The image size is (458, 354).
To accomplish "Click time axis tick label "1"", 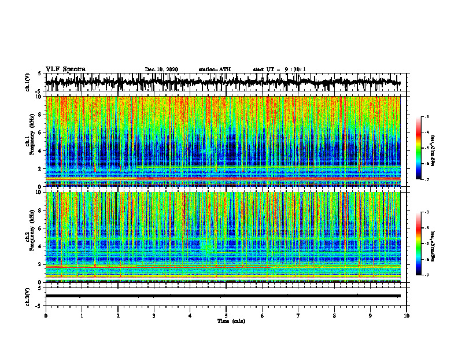I will tap(82, 316).
